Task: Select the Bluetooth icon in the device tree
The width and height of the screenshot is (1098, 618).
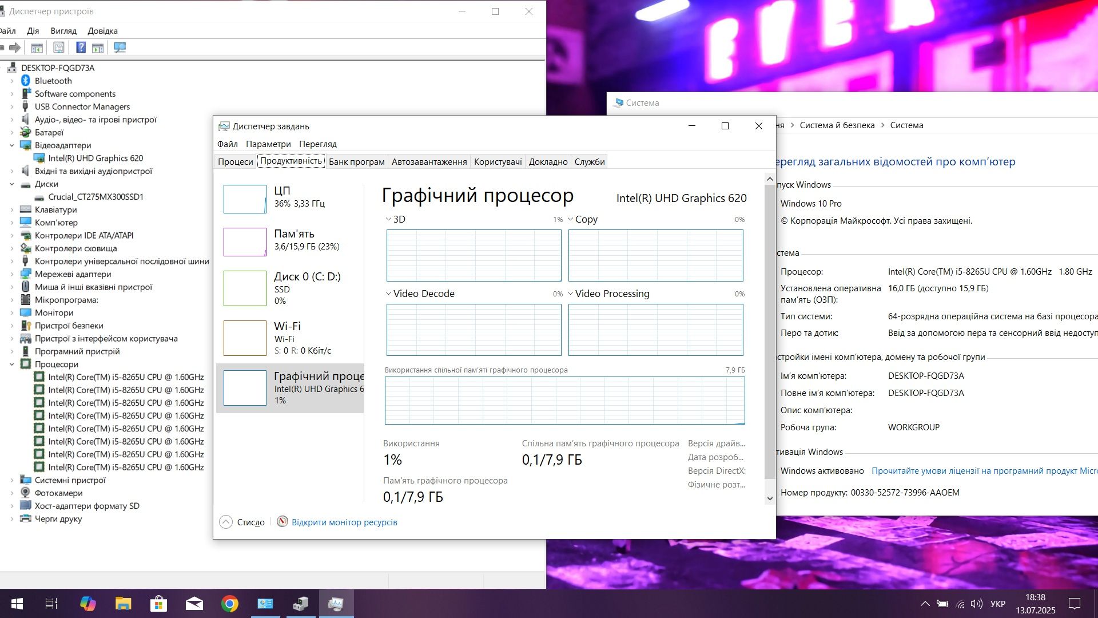Action: pyautogui.click(x=26, y=81)
